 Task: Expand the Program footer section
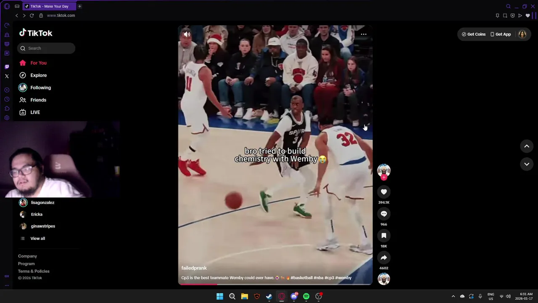[x=26, y=263]
